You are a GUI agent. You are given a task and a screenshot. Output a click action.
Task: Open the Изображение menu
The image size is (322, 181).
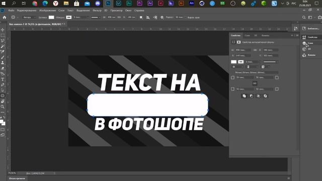(x=47, y=11)
